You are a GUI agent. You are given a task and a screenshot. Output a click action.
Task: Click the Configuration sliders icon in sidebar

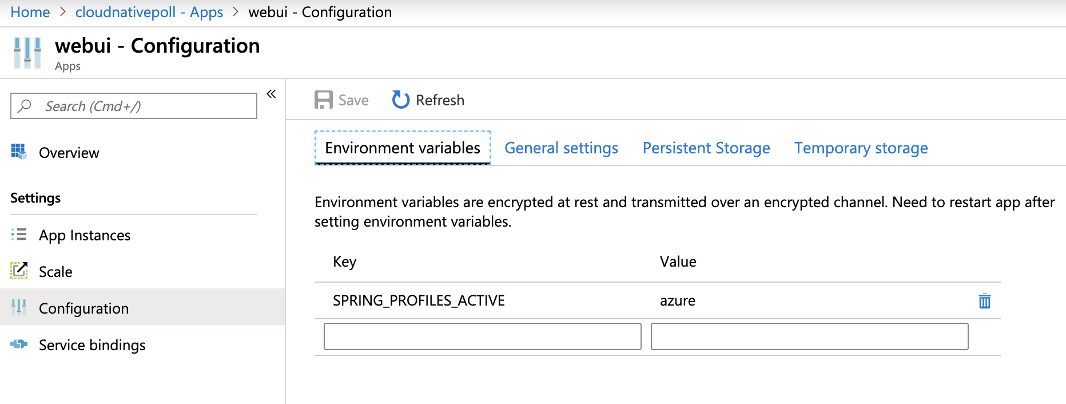tap(19, 308)
